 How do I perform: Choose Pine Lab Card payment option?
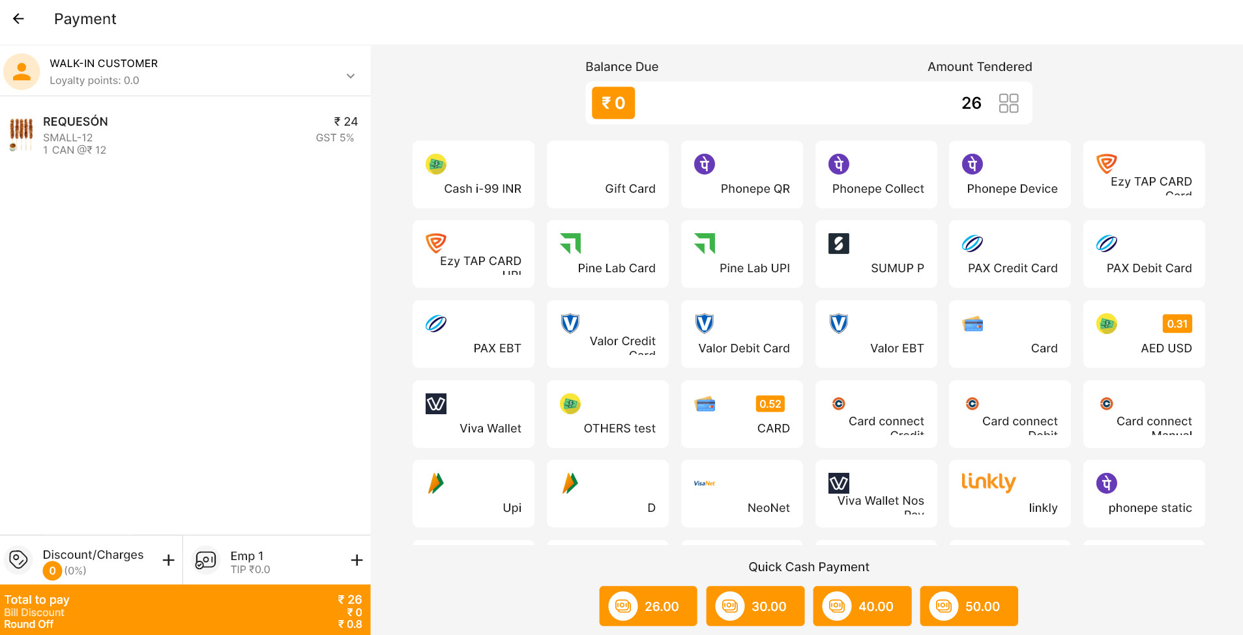pos(607,254)
